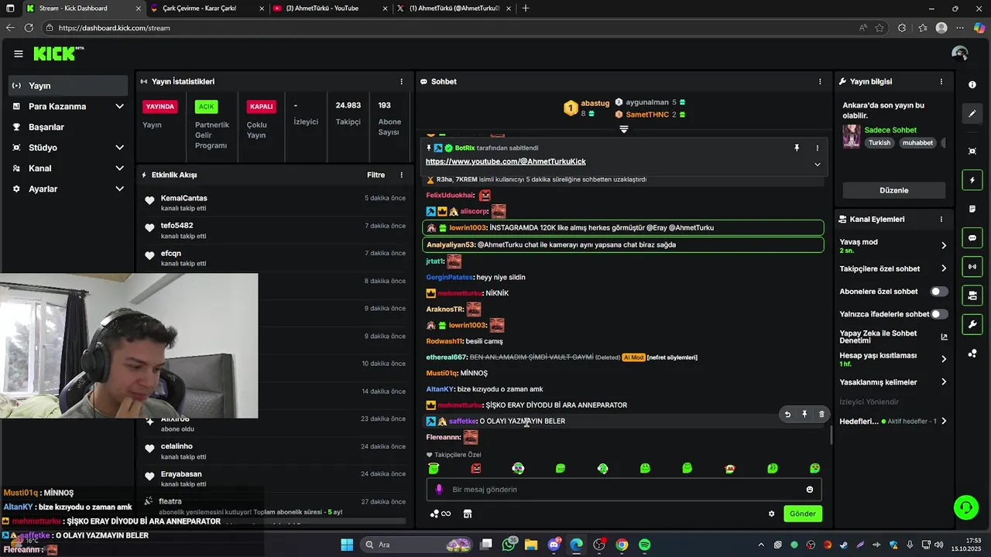This screenshot has width=991, height=557.
Task: Select Yayın in the left sidebar
Action: (70, 85)
